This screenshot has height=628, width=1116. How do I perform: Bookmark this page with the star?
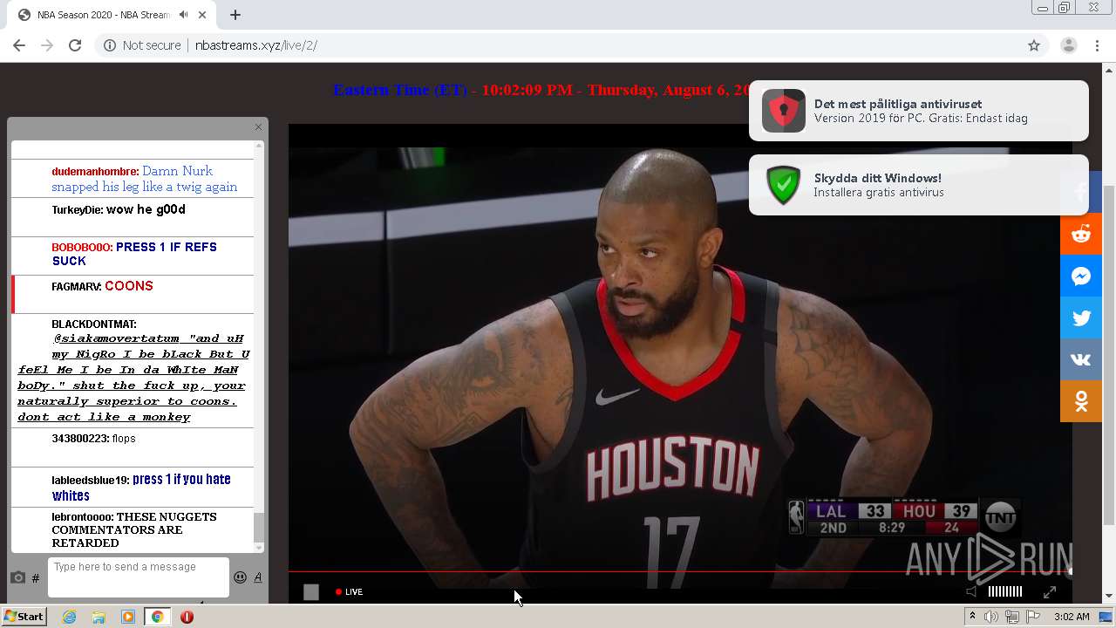(x=1034, y=45)
